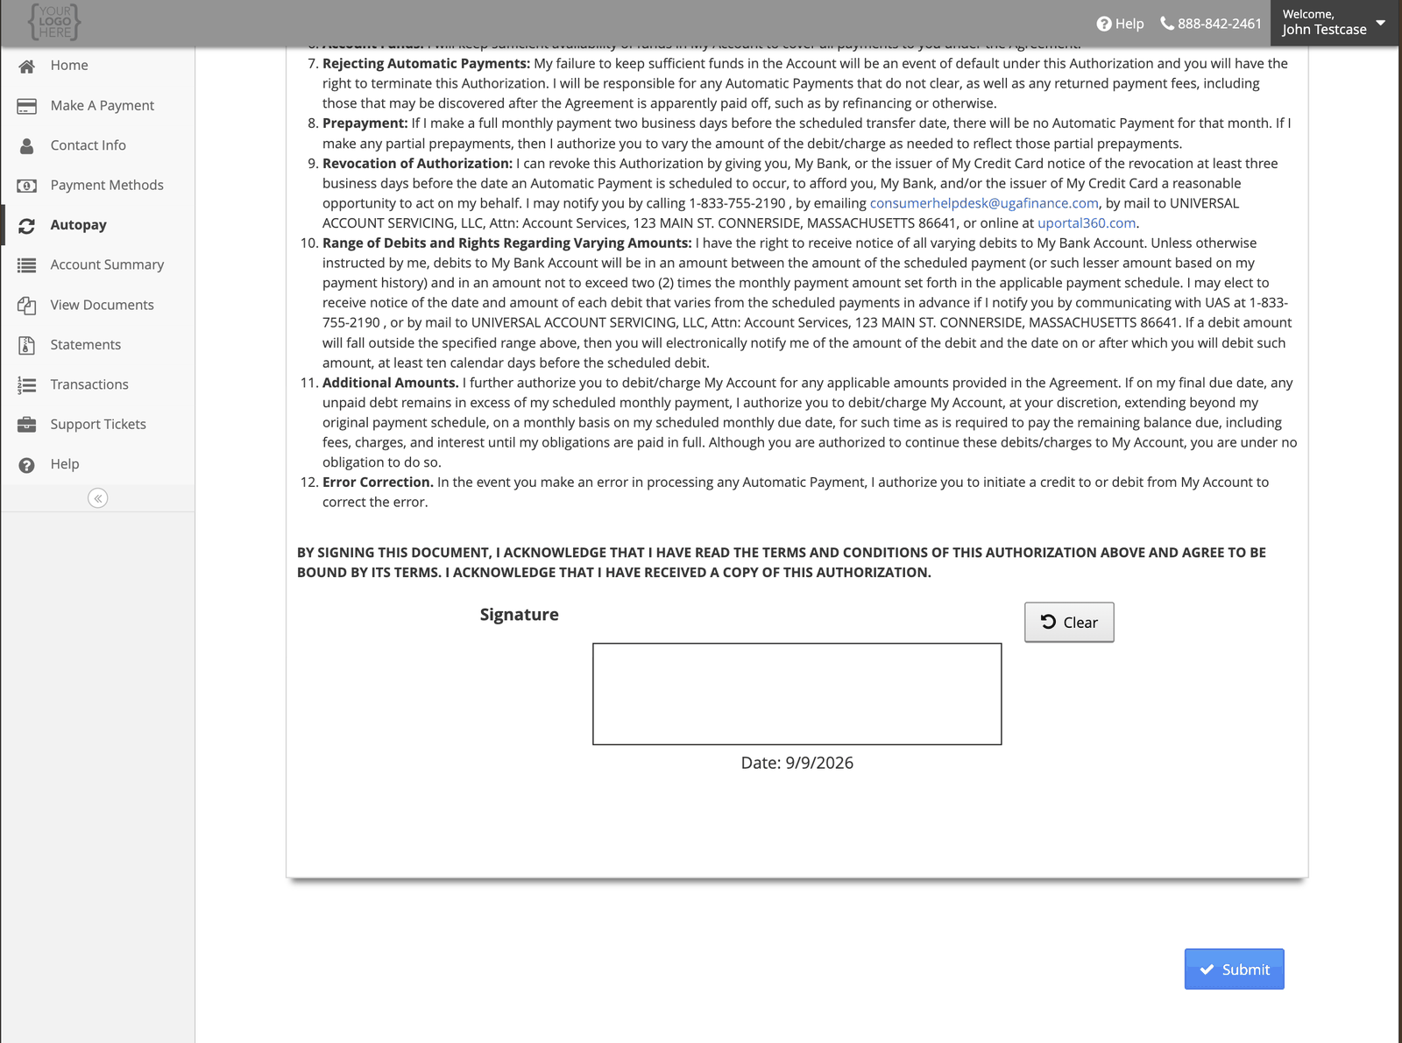
Task: Click the Autopay refresh arrows icon
Action: [x=26, y=226]
